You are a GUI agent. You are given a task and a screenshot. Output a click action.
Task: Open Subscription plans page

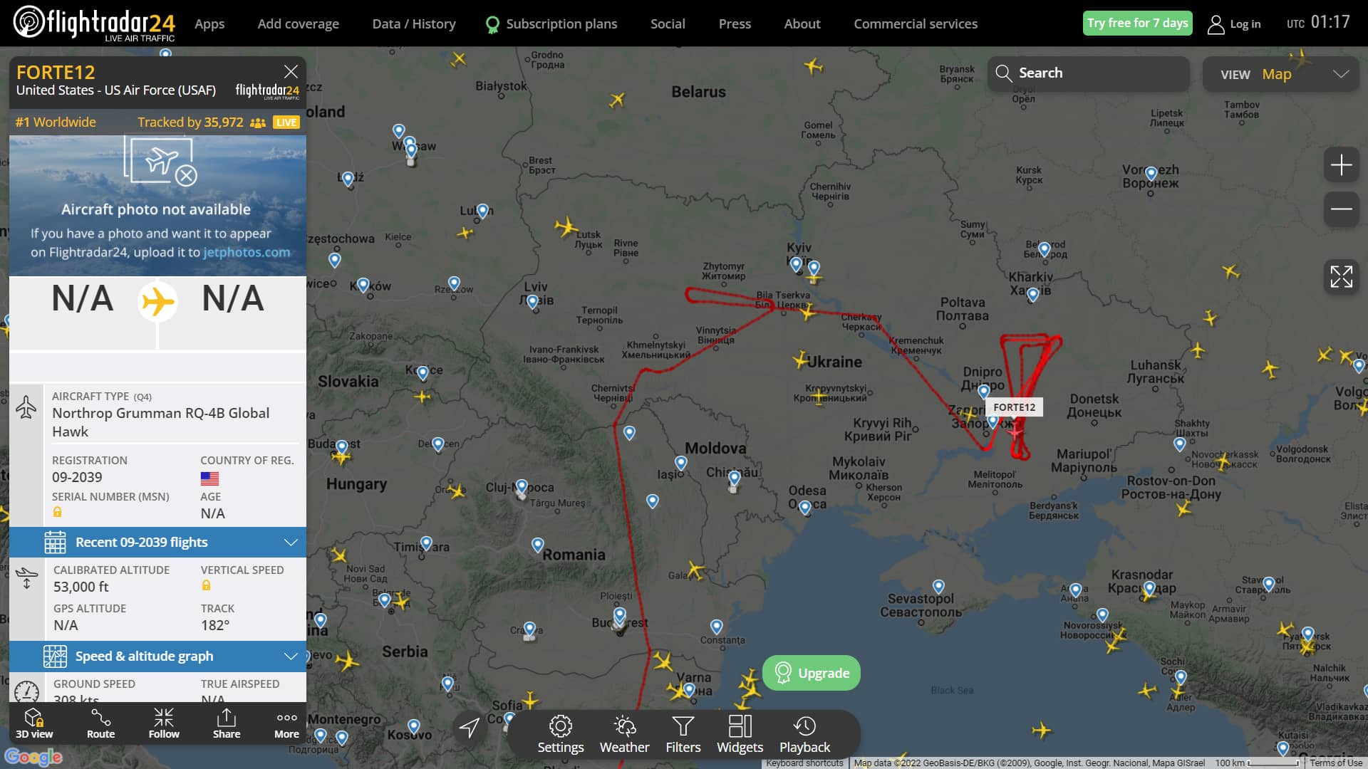(x=551, y=23)
